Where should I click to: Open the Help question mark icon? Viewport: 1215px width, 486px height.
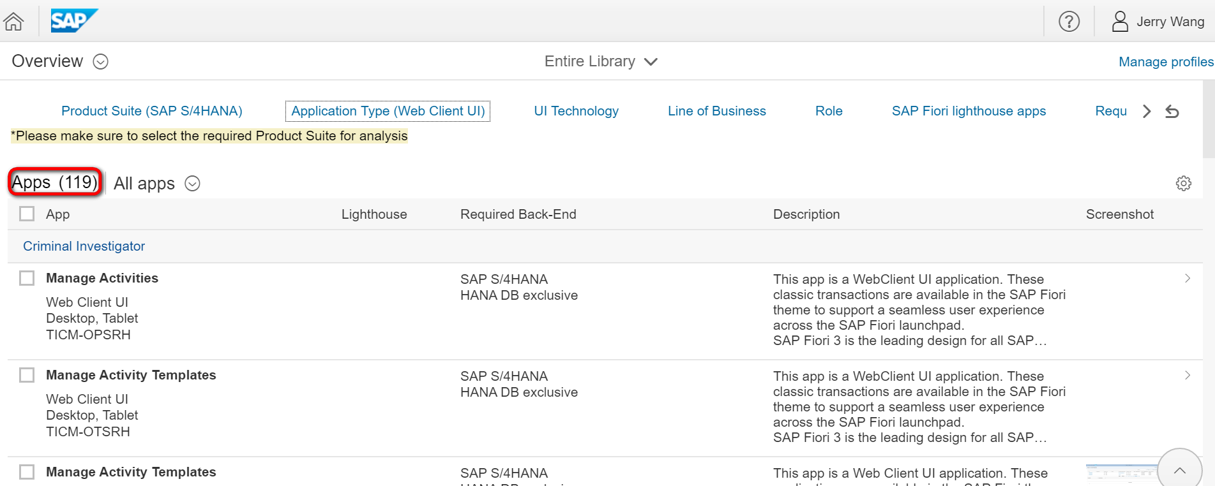pos(1069,22)
